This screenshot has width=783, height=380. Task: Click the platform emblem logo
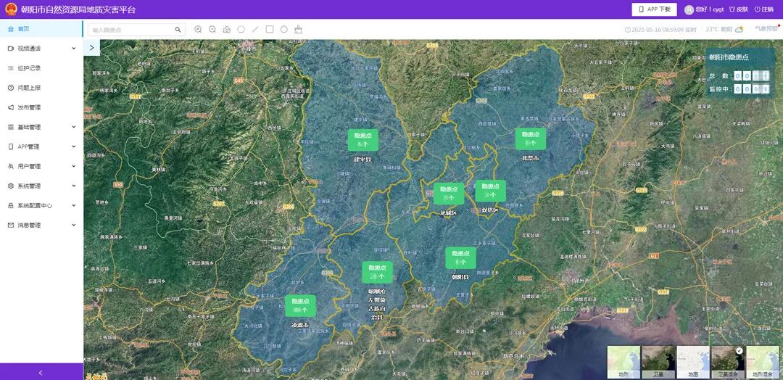(x=11, y=9)
